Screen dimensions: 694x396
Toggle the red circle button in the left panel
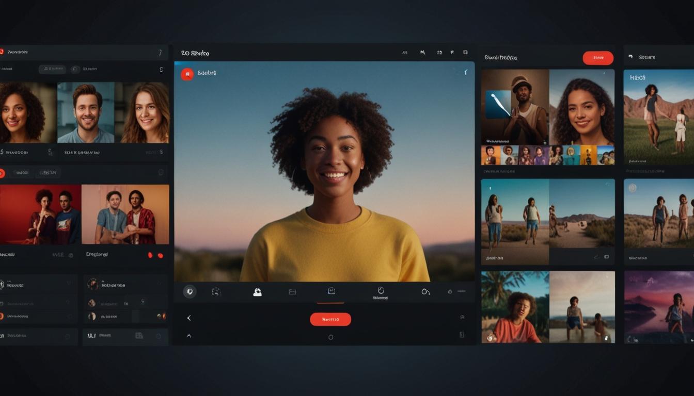click(x=2, y=173)
